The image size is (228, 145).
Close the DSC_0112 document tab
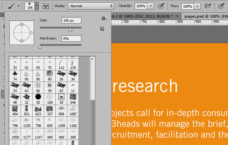[x=177, y=16]
